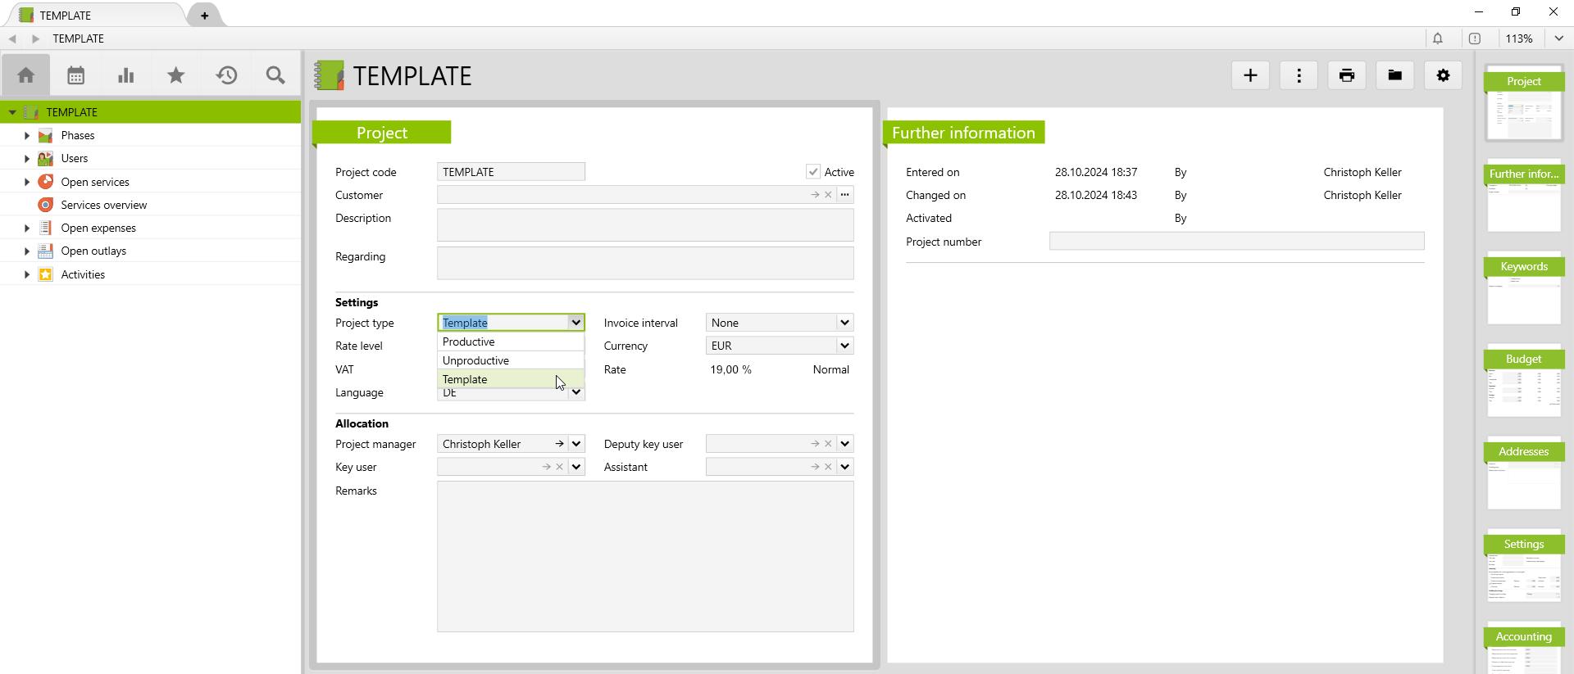1574x674 pixels.
Task: Open the settings gear icon
Action: click(1443, 75)
